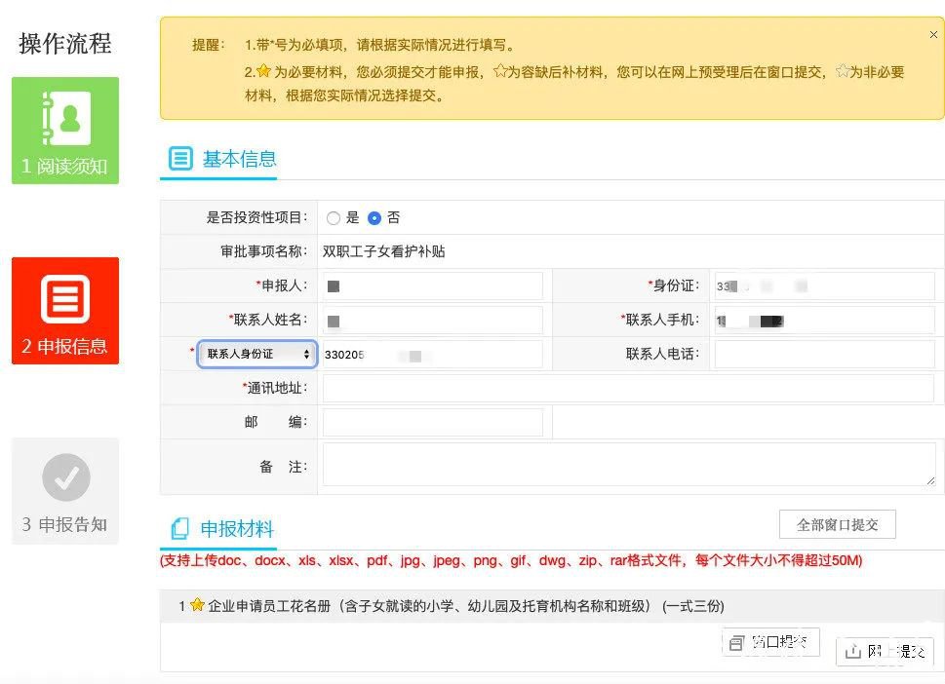Click the 窗口提交 button for item 1
Viewport: 945px width, 684px height.
click(x=770, y=642)
